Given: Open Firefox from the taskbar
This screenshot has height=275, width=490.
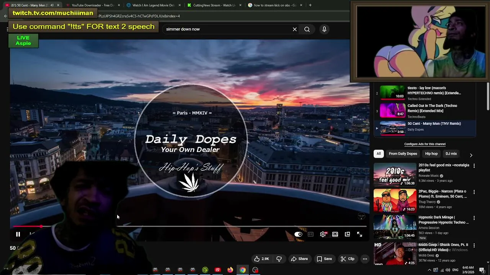Looking at the screenshot, I should coord(230,270).
